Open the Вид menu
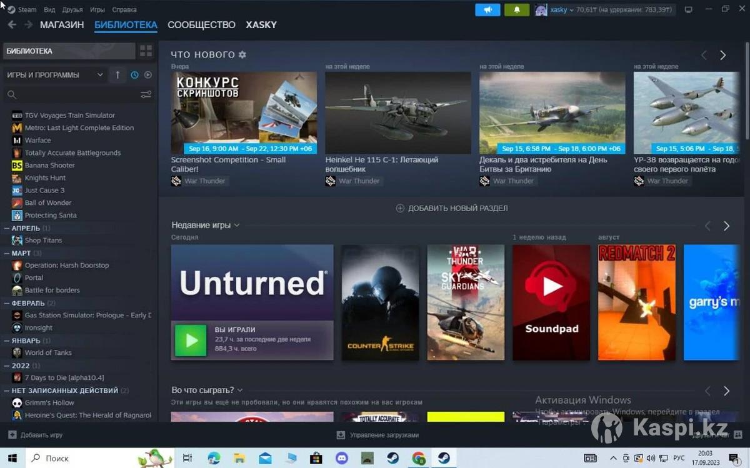This screenshot has width=750, height=468. (x=49, y=10)
